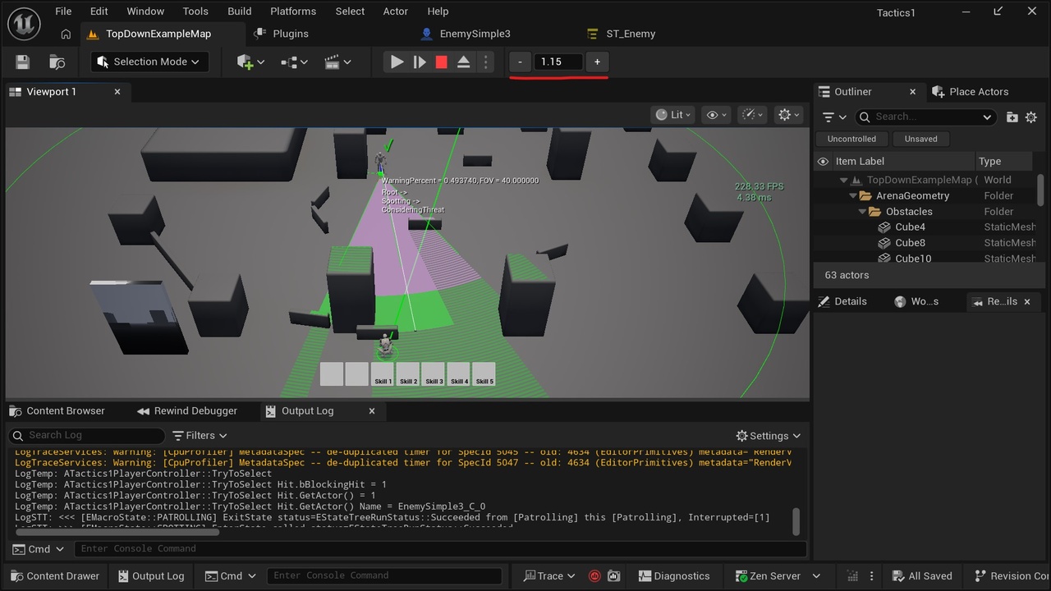Close the Viewport 1 tab
Viewport: 1051px width, 591px height.
(x=117, y=92)
